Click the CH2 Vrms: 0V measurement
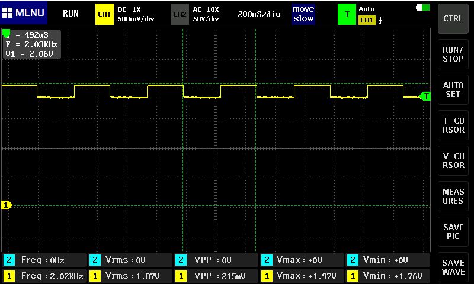This screenshot has height=284, width=474. (130, 260)
